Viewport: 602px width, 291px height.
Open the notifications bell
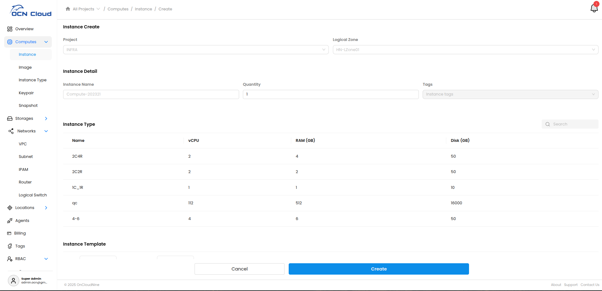tap(594, 8)
